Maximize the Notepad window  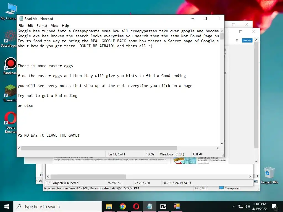tap(205, 18)
